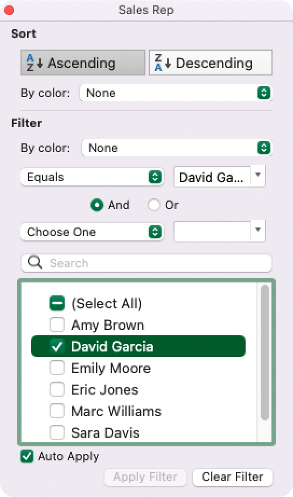Check the Marc Williams checkbox
The image size is (293, 497).
[57, 411]
